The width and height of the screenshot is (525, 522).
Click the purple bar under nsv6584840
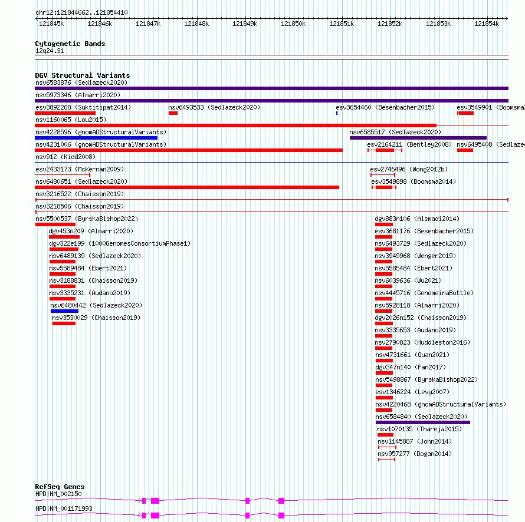(423, 422)
